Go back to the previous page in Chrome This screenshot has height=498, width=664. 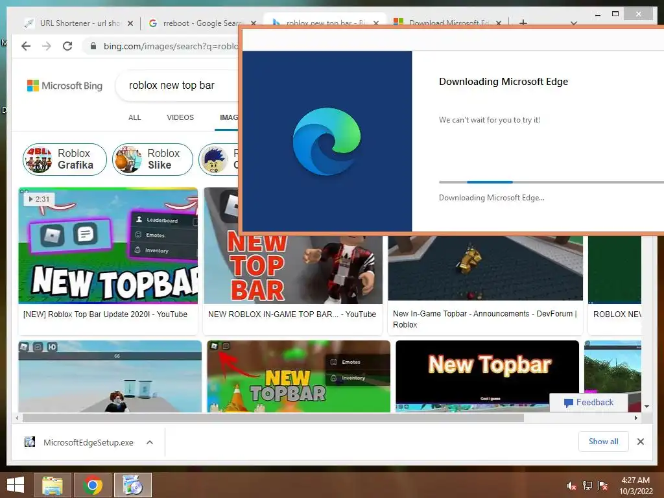[26, 46]
